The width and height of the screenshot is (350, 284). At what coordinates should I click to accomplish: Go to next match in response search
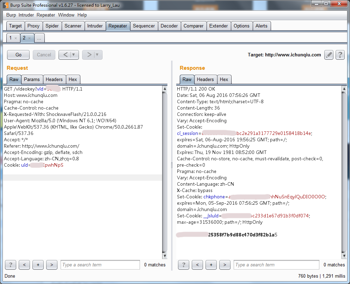pos(225,265)
